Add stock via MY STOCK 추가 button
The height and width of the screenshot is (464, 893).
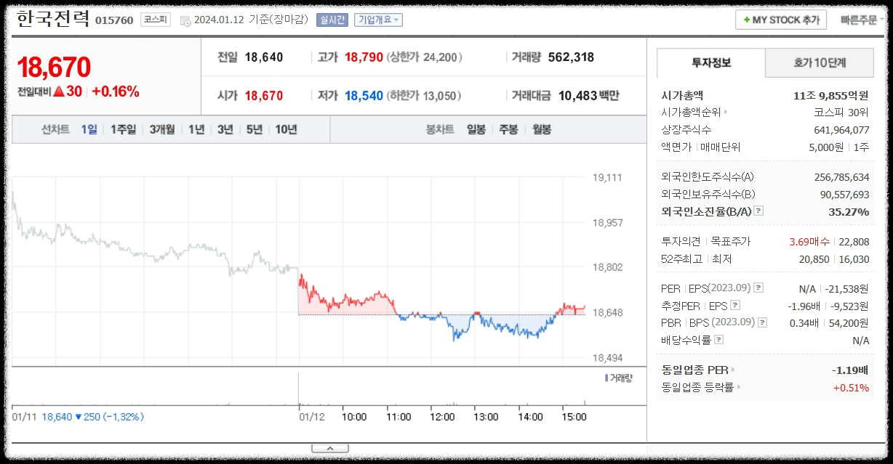[x=781, y=20]
